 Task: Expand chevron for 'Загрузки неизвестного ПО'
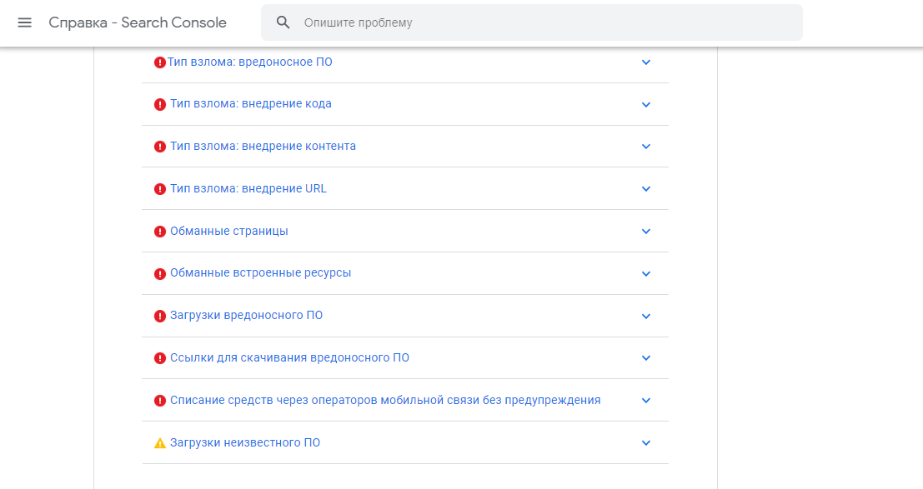click(645, 443)
